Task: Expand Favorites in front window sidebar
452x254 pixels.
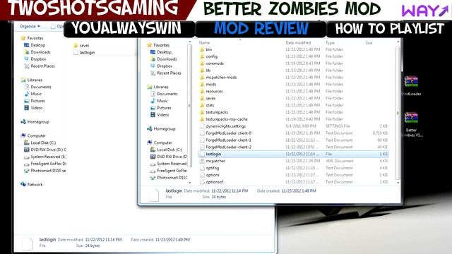Action: pyautogui.click(x=162, y=45)
